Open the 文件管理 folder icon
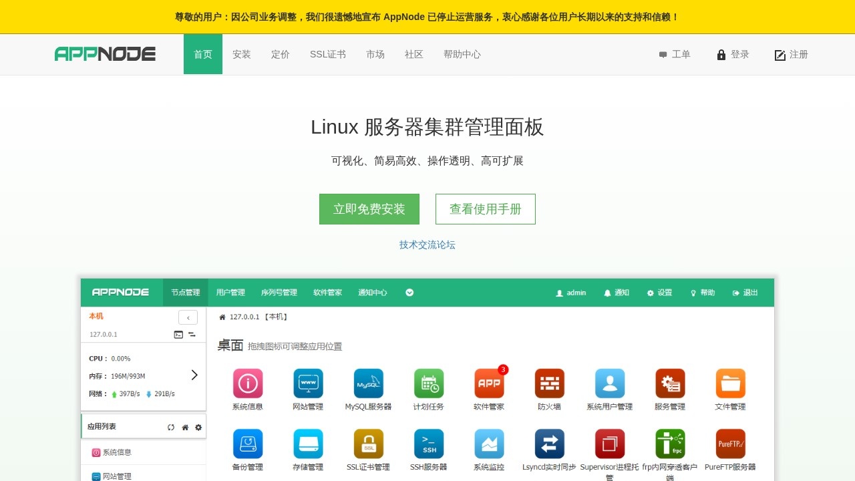855x481 pixels. tap(730, 383)
